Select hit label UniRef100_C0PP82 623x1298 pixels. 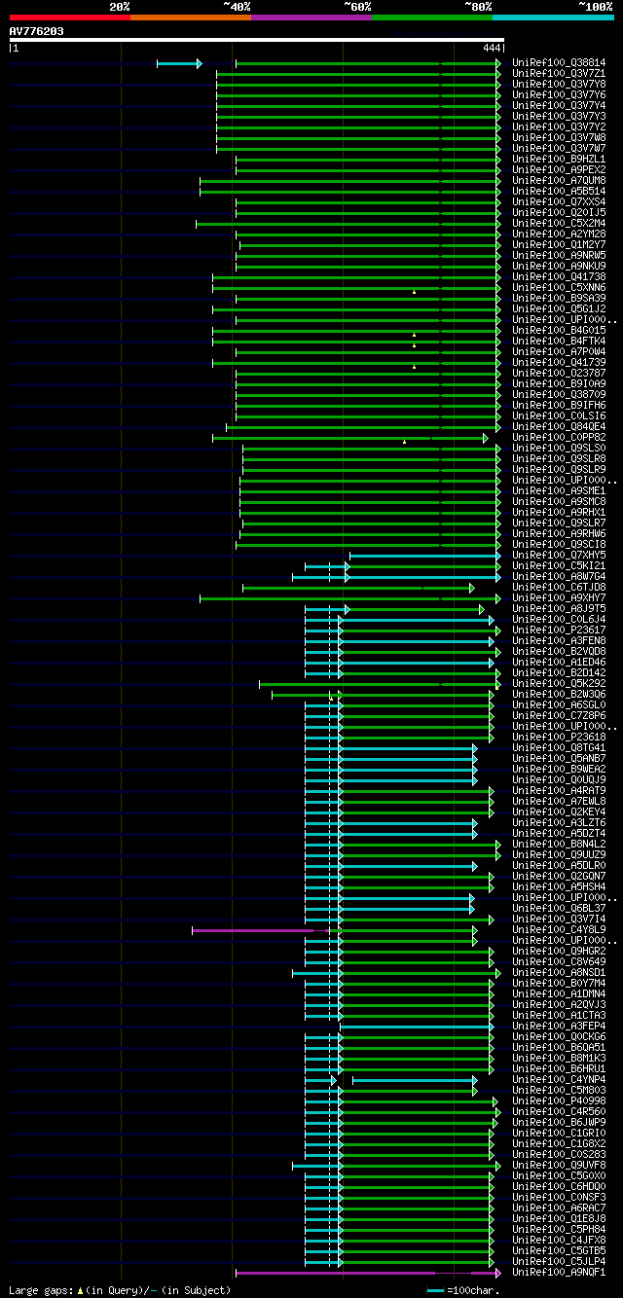(x=559, y=437)
